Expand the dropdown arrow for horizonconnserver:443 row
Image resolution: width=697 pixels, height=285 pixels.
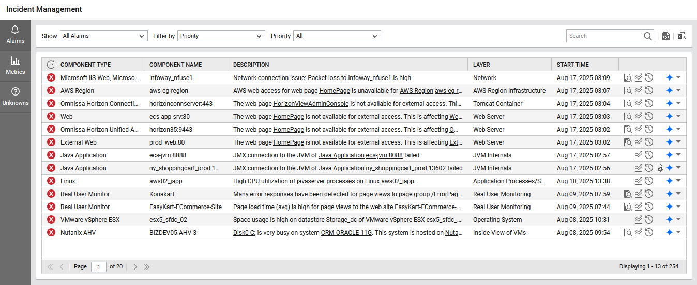(x=678, y=103)
